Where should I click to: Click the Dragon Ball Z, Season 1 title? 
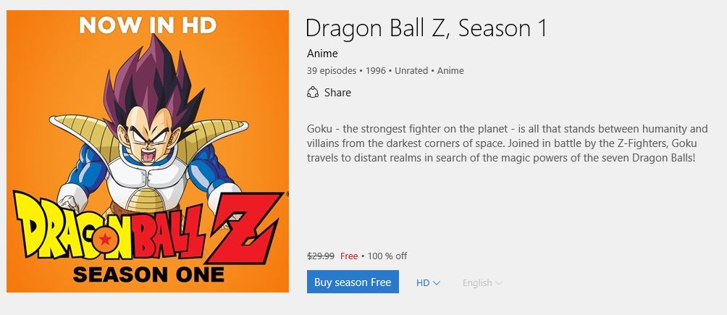(426, 28)
